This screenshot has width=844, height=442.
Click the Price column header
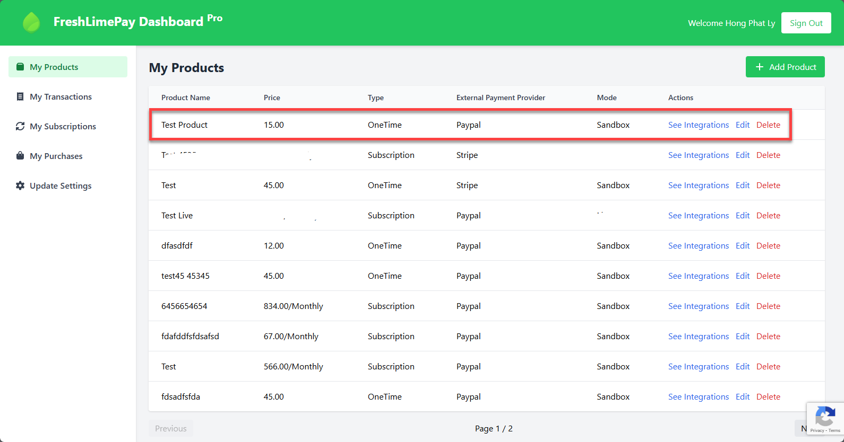coord(272,98)
